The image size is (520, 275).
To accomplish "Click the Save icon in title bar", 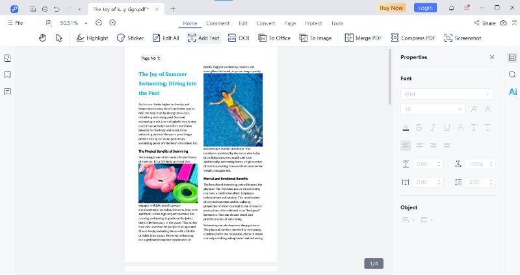I will (33, 9).
